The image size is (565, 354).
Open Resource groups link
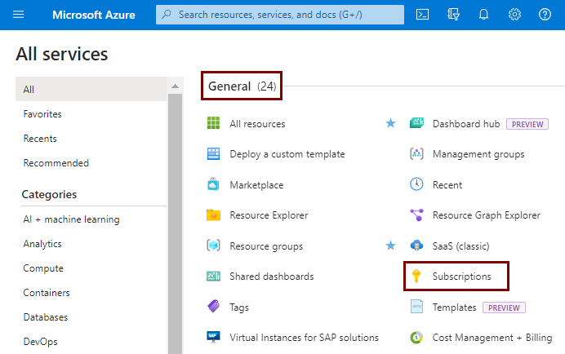[266, 246]
